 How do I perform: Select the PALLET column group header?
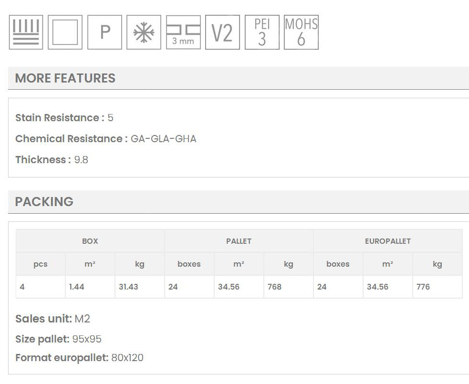(x=239, y=241)
